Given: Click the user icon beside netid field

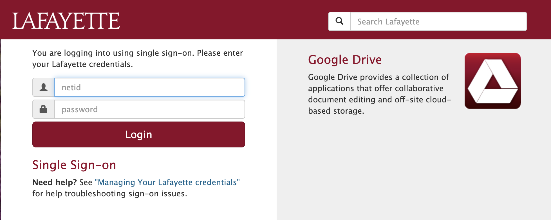Looking at the screenshot, I should (44, 87).
